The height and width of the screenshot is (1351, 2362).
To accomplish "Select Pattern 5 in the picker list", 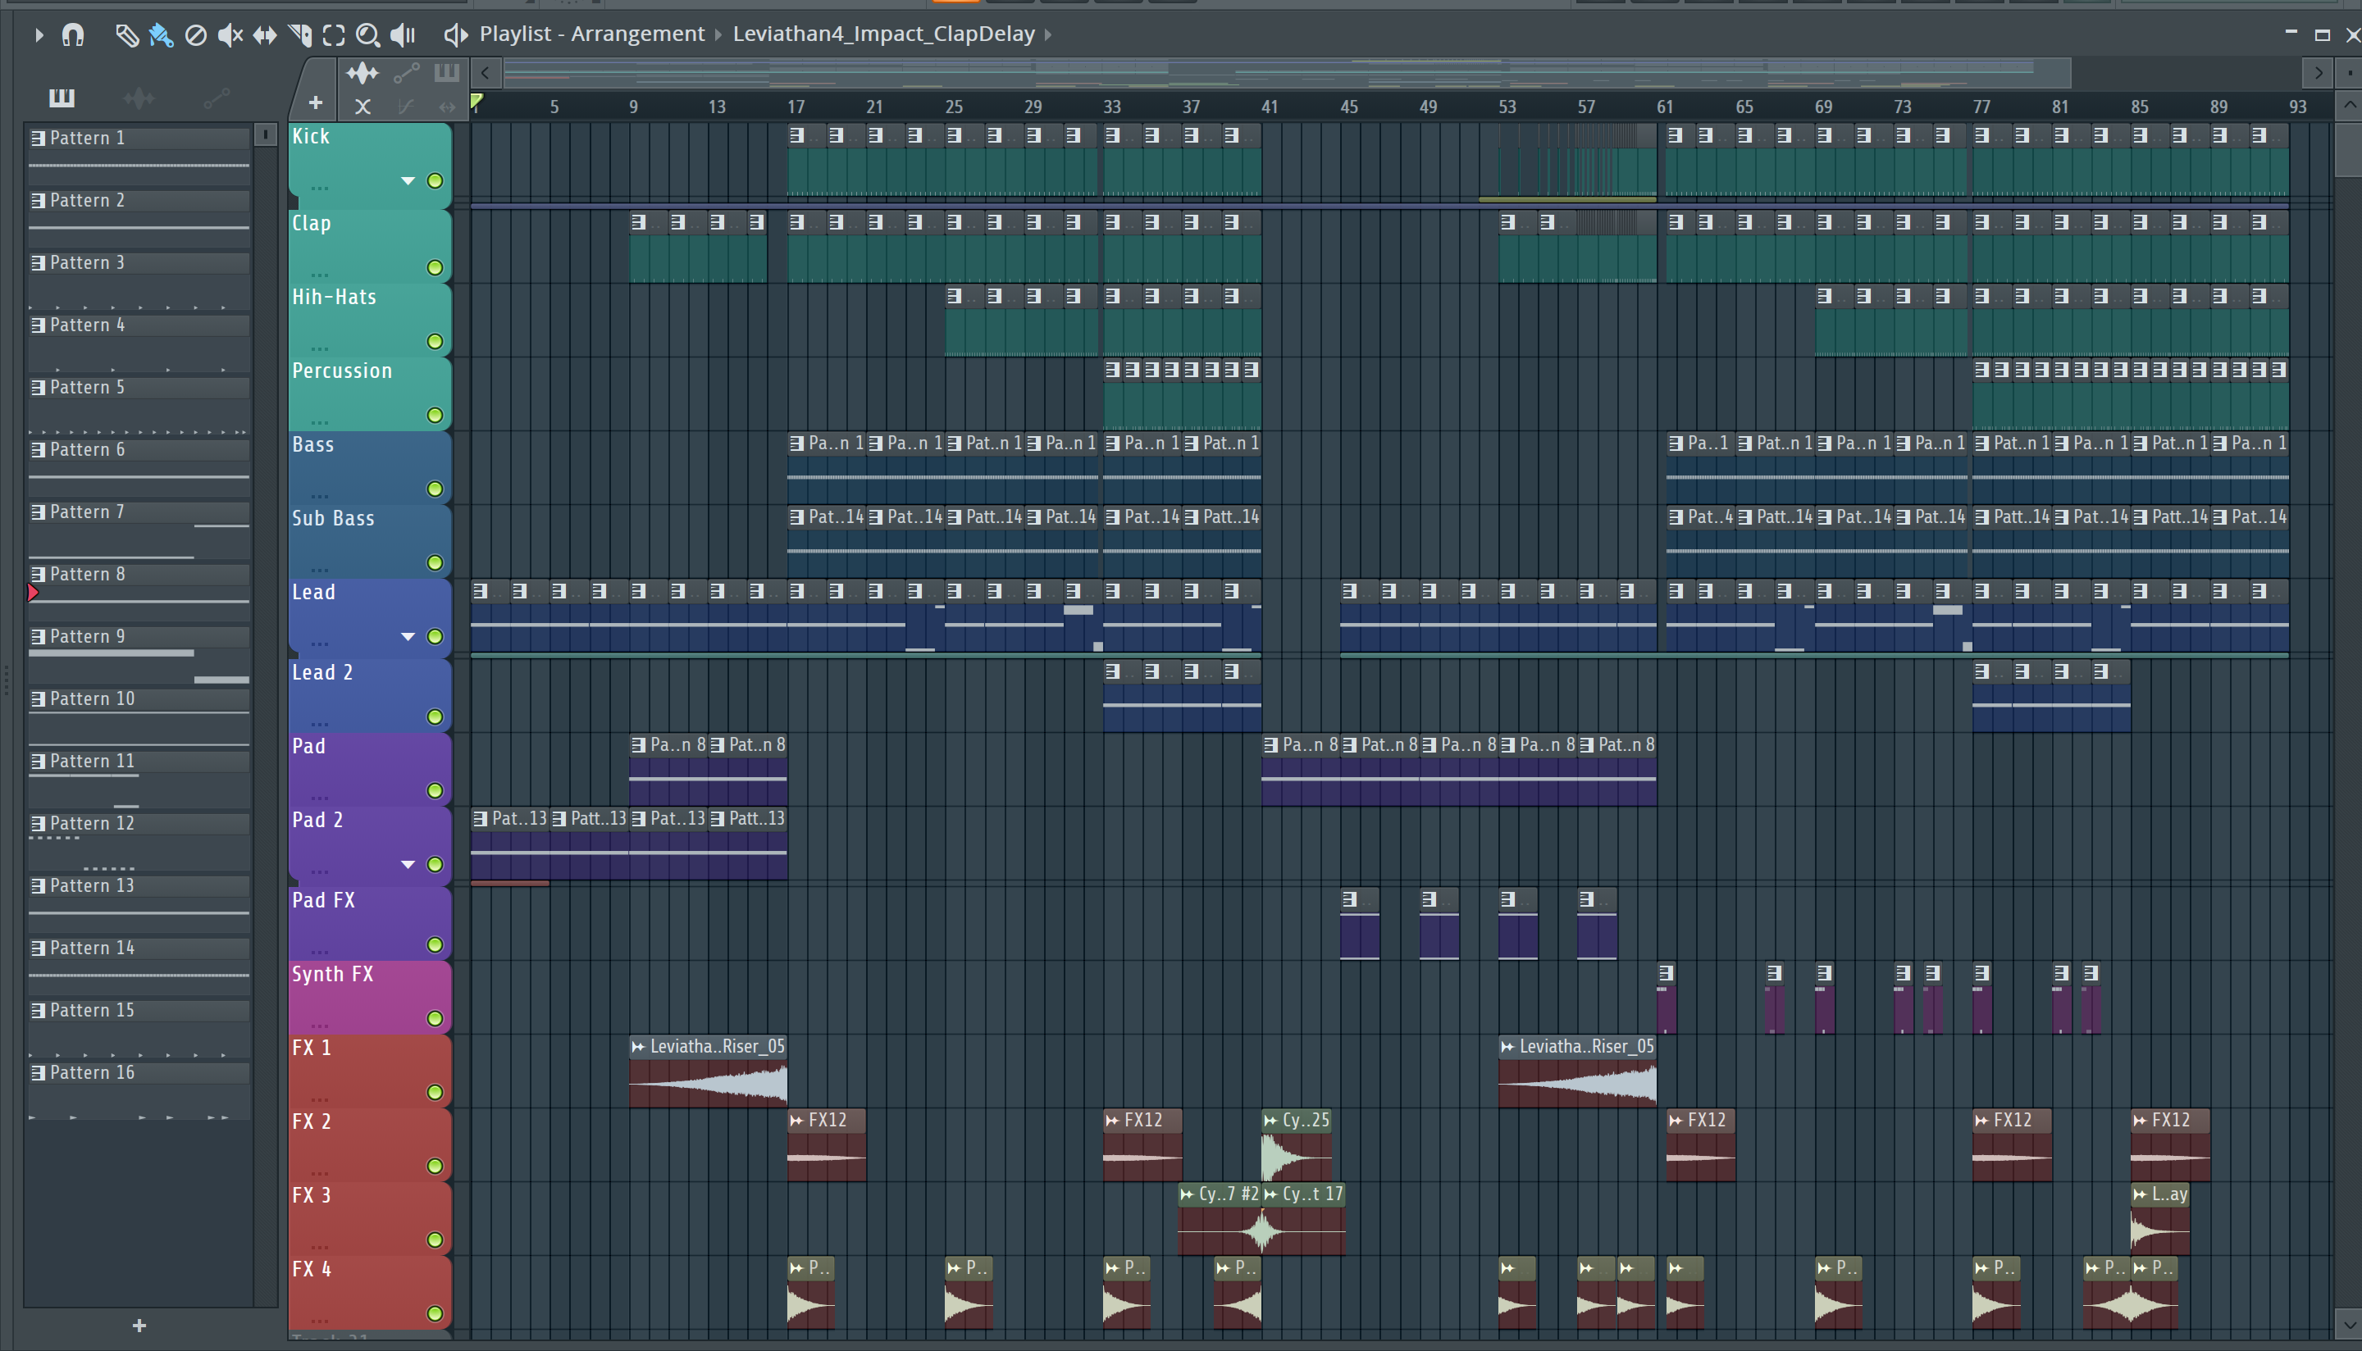I will (139, 388).
